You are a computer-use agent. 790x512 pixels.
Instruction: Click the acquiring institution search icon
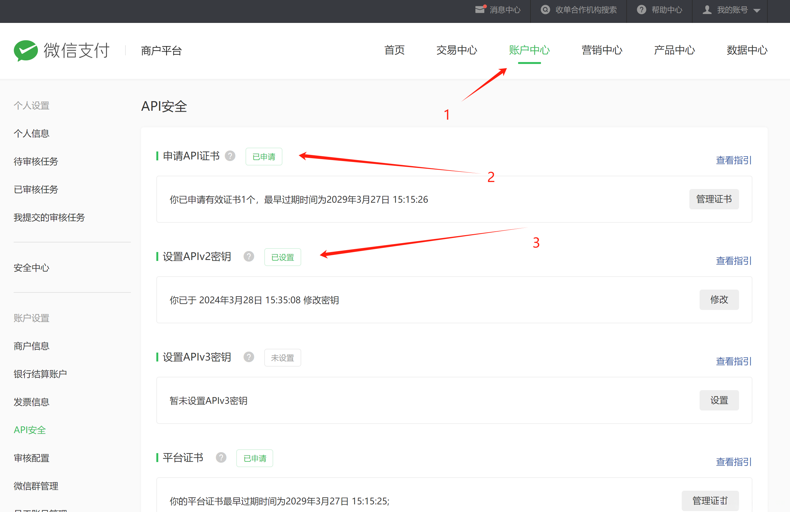pyautogui.click(x=545, y=10)
